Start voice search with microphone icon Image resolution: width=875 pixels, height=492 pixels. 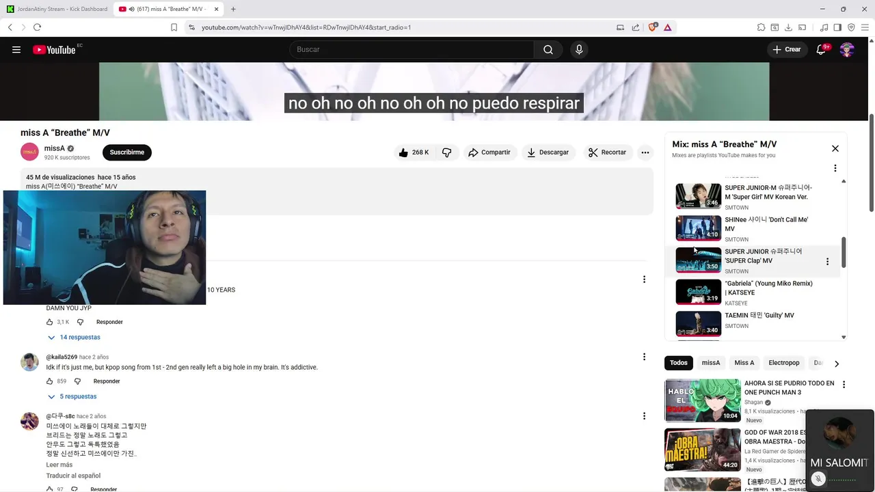[x=579, y=49]
